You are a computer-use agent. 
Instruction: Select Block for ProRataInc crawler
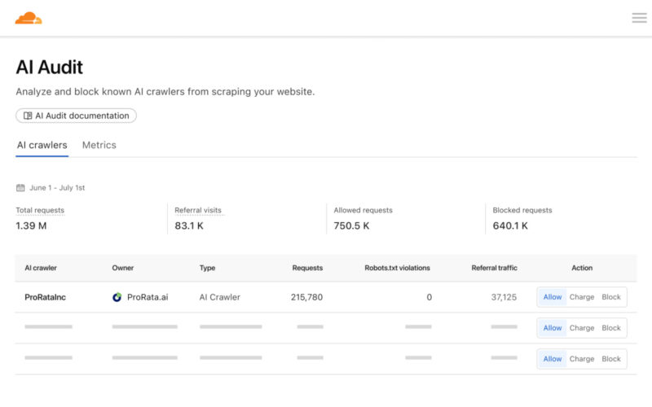(x=610, y=297)
